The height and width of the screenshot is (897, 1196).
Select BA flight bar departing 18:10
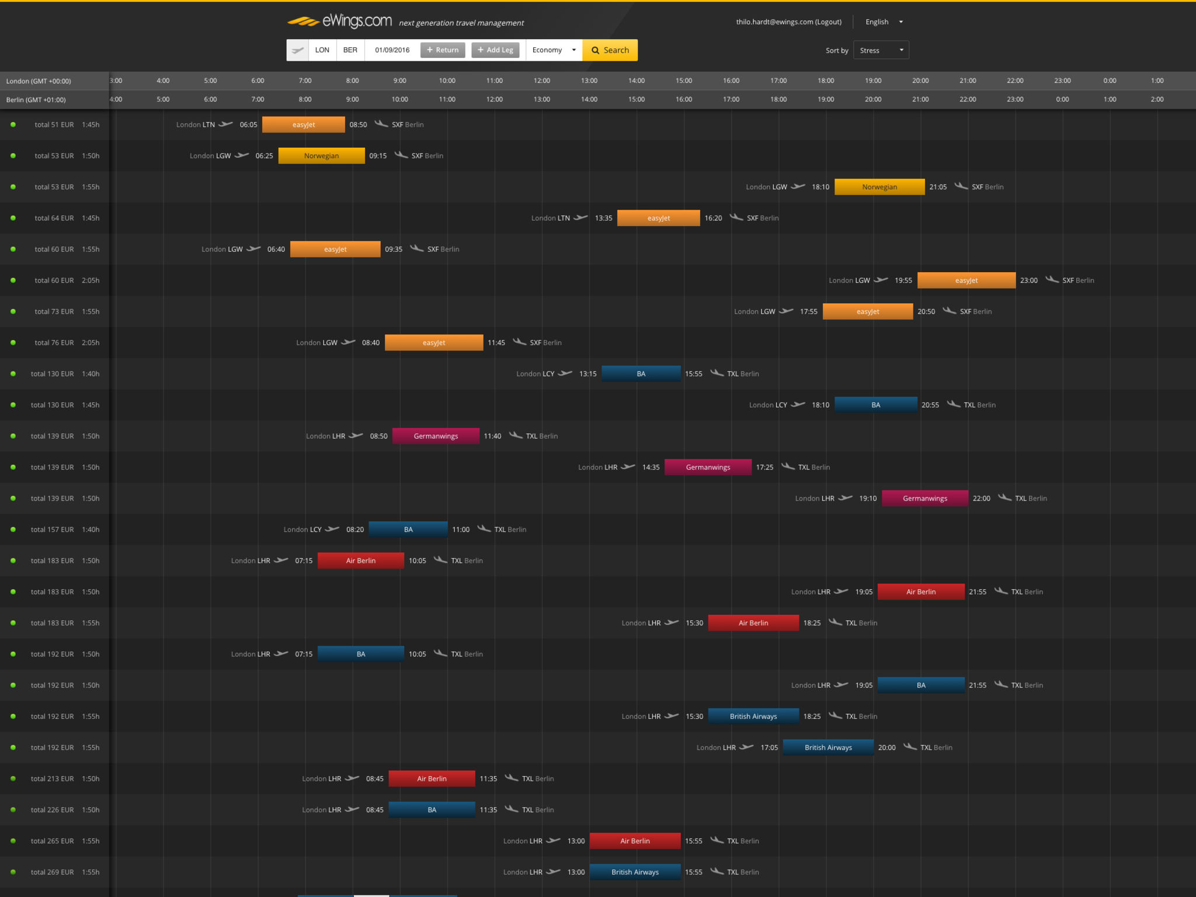876,405
